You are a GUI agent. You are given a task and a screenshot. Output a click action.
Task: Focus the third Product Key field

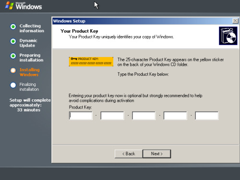[144, 116]
